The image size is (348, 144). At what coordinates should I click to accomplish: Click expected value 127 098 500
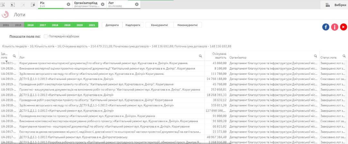click(x=216, y=111)
